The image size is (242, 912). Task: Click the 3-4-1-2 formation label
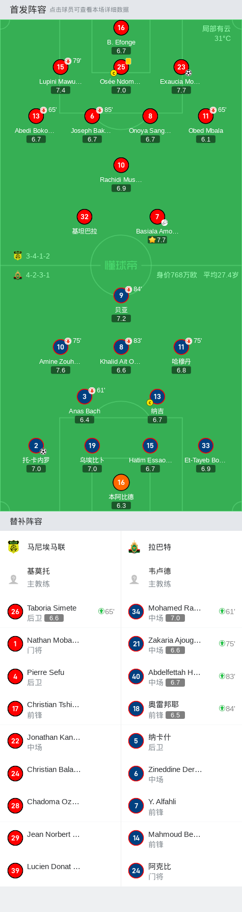pos(38,256)
